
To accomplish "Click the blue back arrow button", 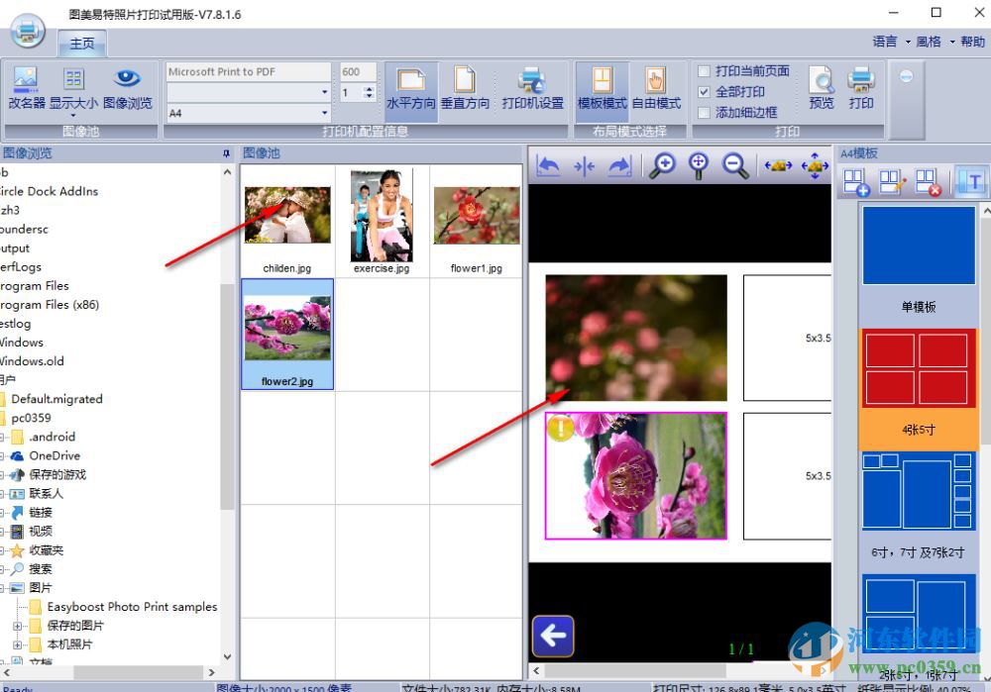I will coord(553,636).
